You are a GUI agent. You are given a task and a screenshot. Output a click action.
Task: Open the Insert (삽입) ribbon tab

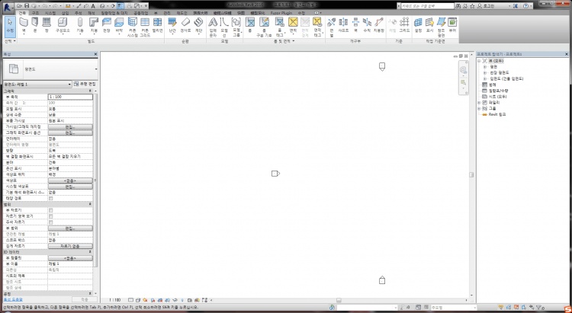64,13
